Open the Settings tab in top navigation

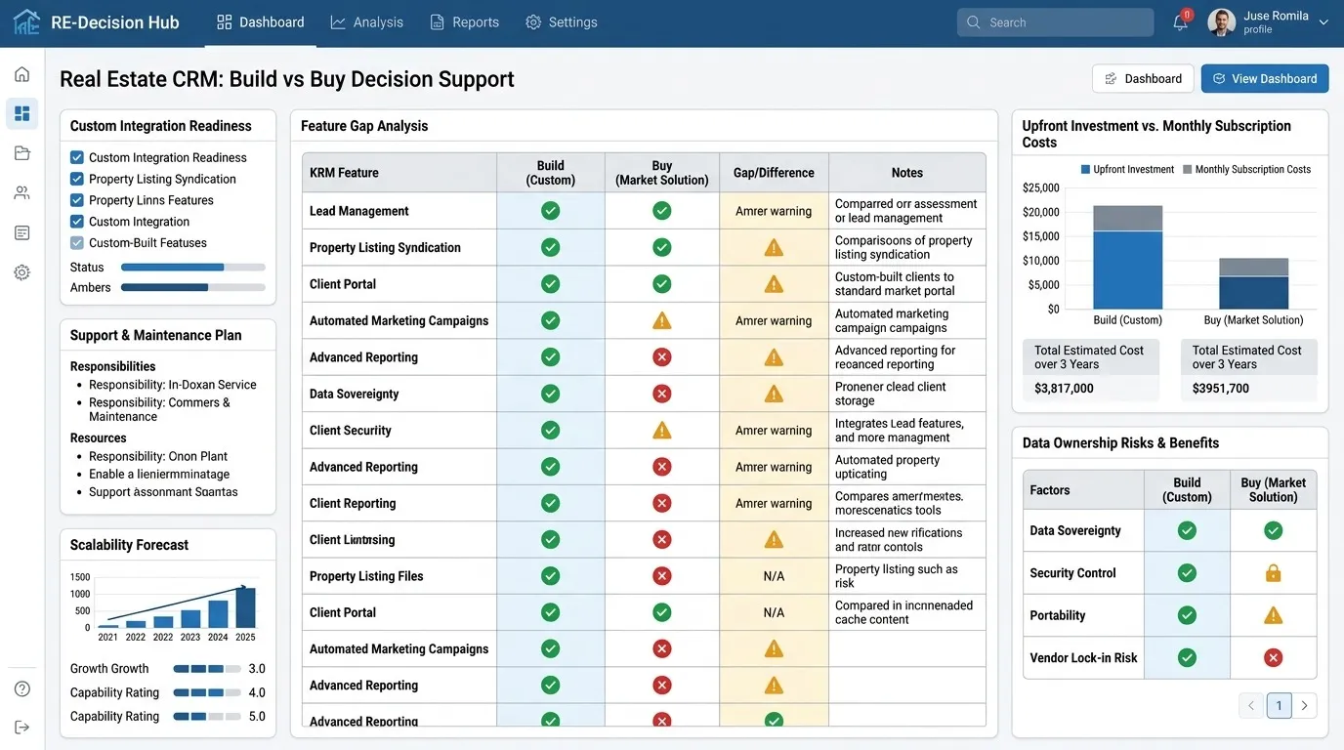(x=562, y=22)
